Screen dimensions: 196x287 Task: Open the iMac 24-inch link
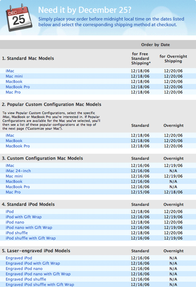pyautogui.click(x=18, y=171)
